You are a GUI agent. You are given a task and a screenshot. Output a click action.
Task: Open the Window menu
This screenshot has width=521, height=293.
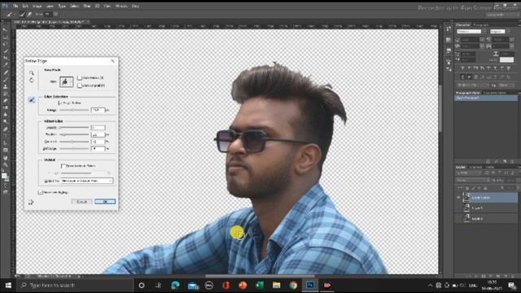121,6
